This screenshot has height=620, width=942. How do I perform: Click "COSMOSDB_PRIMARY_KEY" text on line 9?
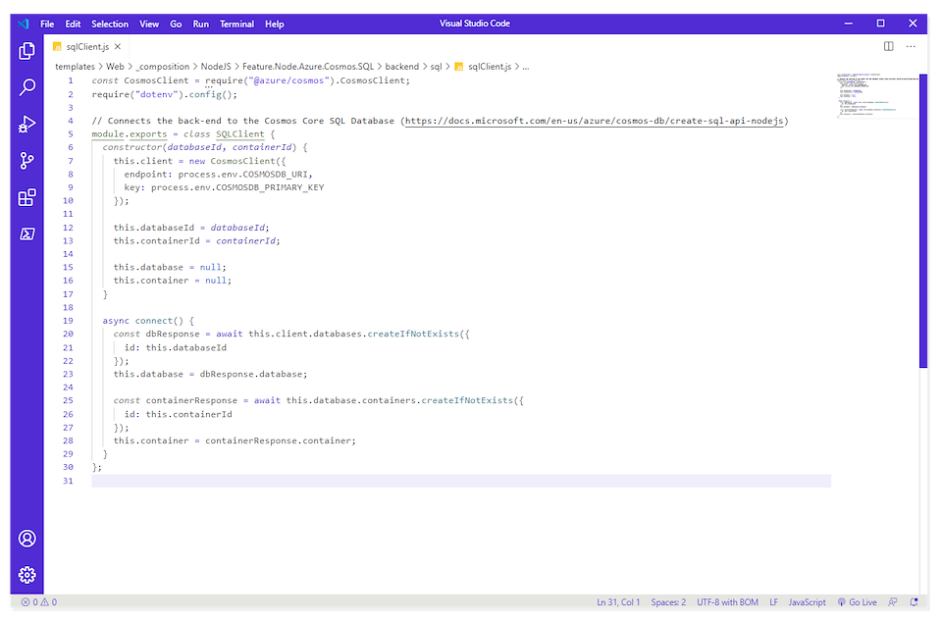click(x=270, y=187)
